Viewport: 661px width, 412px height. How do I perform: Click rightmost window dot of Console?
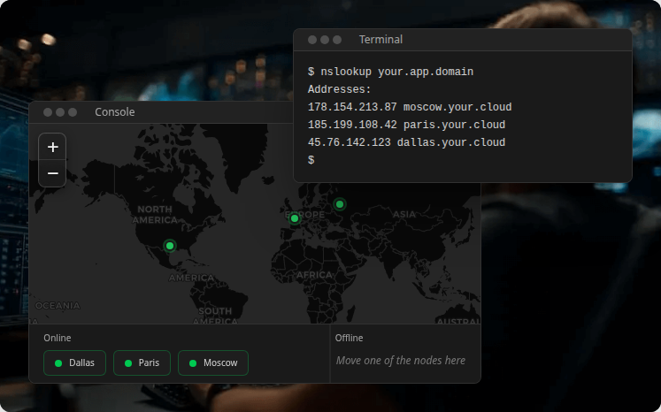point(73,112)
